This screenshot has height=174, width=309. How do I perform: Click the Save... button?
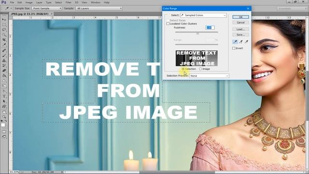[240, 35]
